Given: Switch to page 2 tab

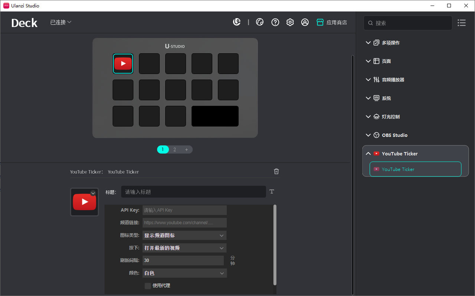Looking at the screenshot, I should pyautogui.click(x=175, y=149).
